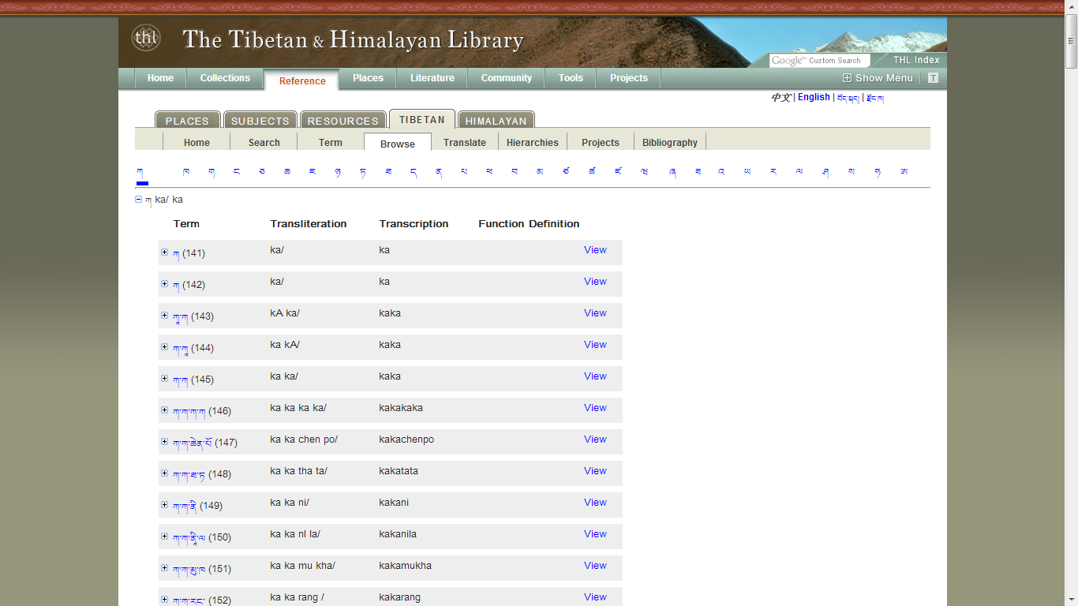Go to the Term sub-tab
Screen dimensions: 1078x606
pos(331,143)
